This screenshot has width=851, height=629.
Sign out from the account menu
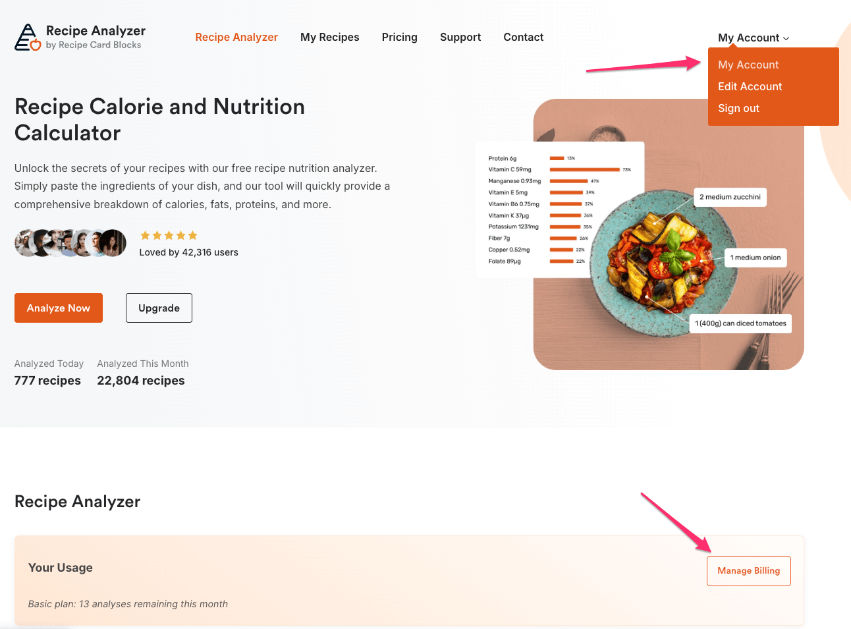click(x=738, y=108)
